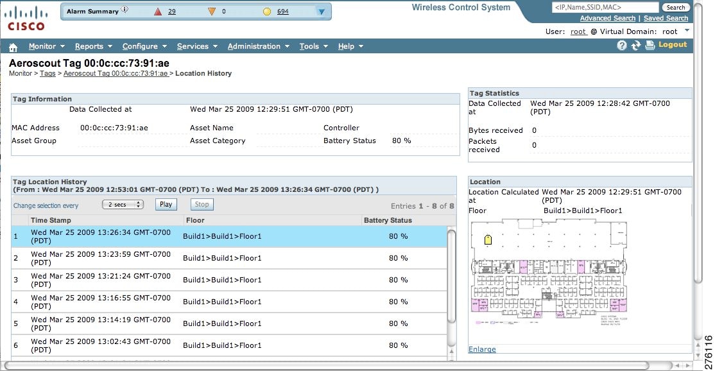Click the orange major alarm triangle icon
Screen dimensions: 715x371
point(212,12)
